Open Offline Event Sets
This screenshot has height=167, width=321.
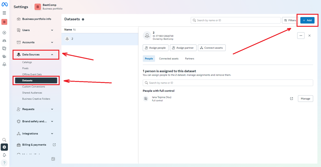32,74
